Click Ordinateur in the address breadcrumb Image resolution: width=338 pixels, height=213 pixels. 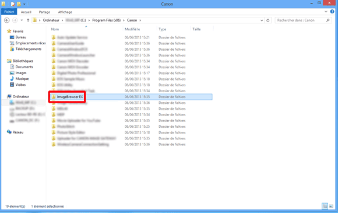[x=51, y=20]
